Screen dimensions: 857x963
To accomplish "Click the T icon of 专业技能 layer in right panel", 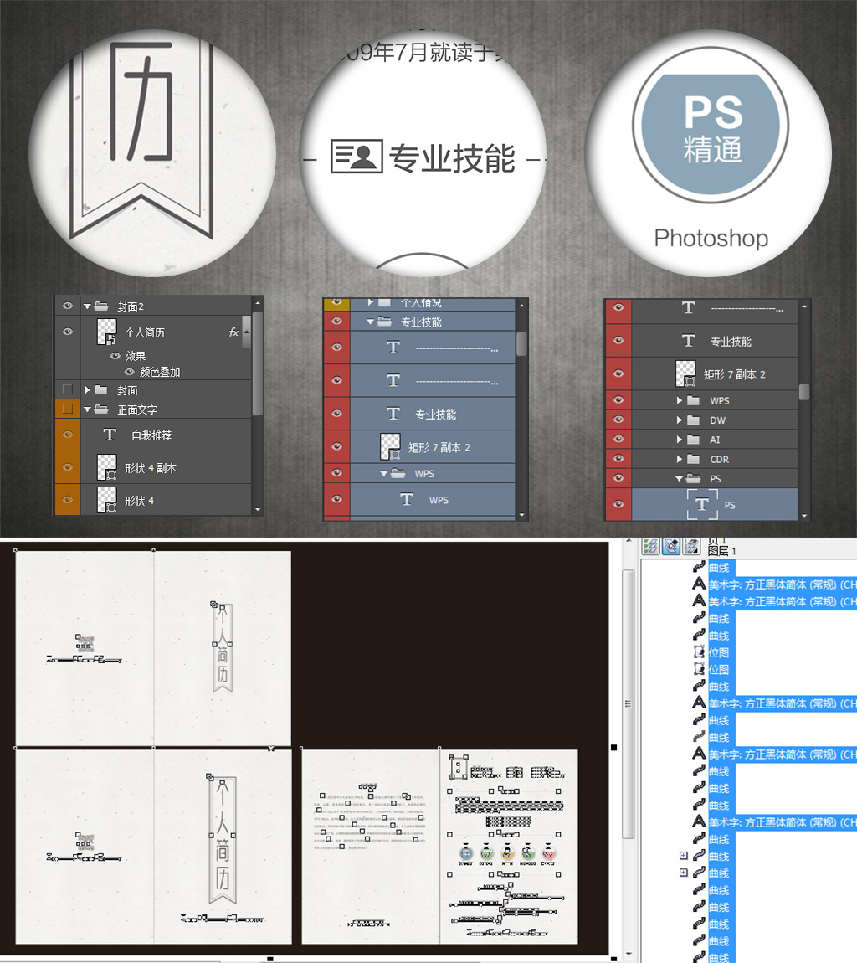I will tap(688, 340).
